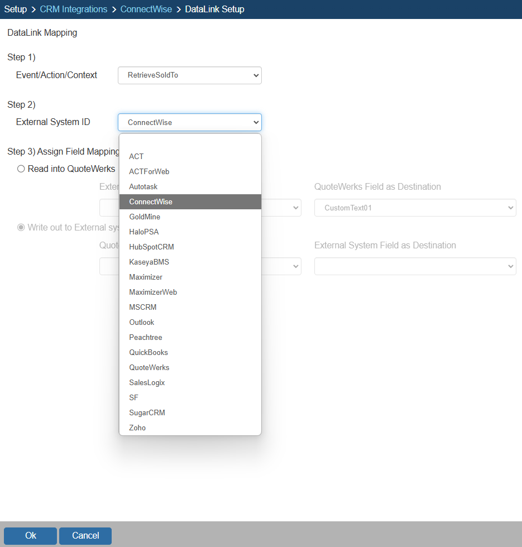522x547 pixels.
Task: Open the Event/Action/Context dropdown
Action: [x=189, y=75]
